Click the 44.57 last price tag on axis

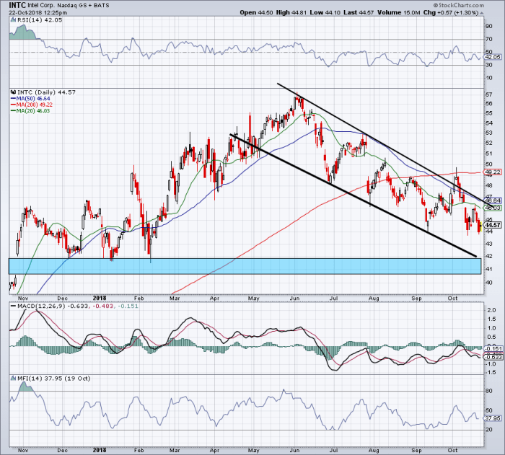[x=493, y=225]
